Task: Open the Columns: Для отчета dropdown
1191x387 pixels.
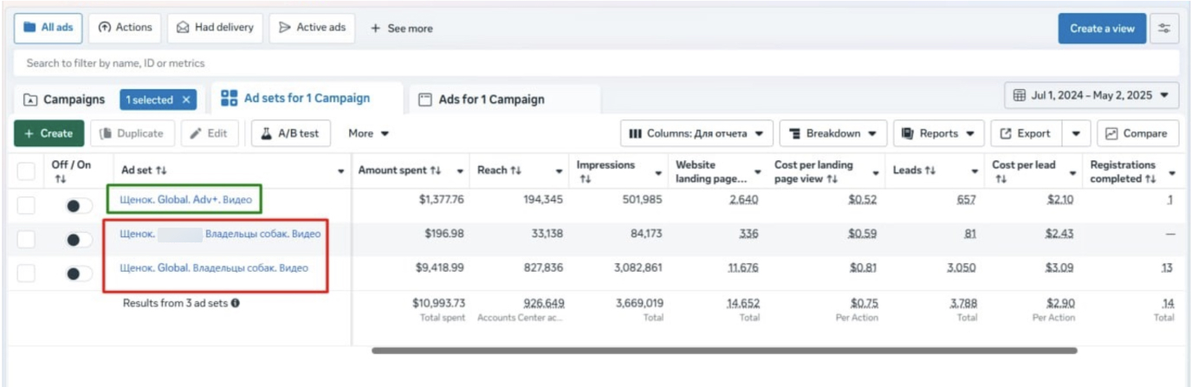Action: [697, 133]
